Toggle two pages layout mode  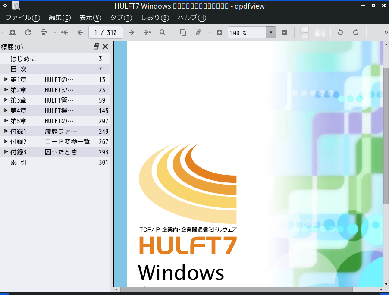click(x=320, y=32)
